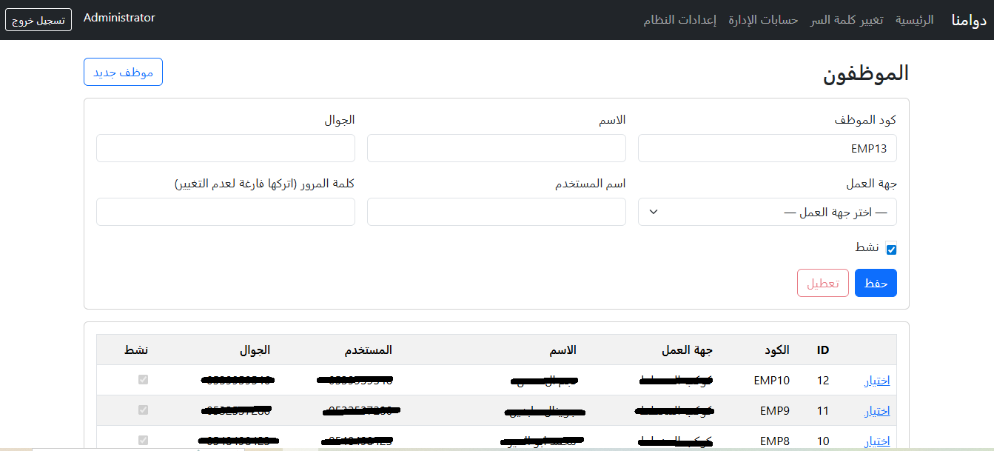Click the تعطيل disable button

pyautogui.click(x=822, y=283)
